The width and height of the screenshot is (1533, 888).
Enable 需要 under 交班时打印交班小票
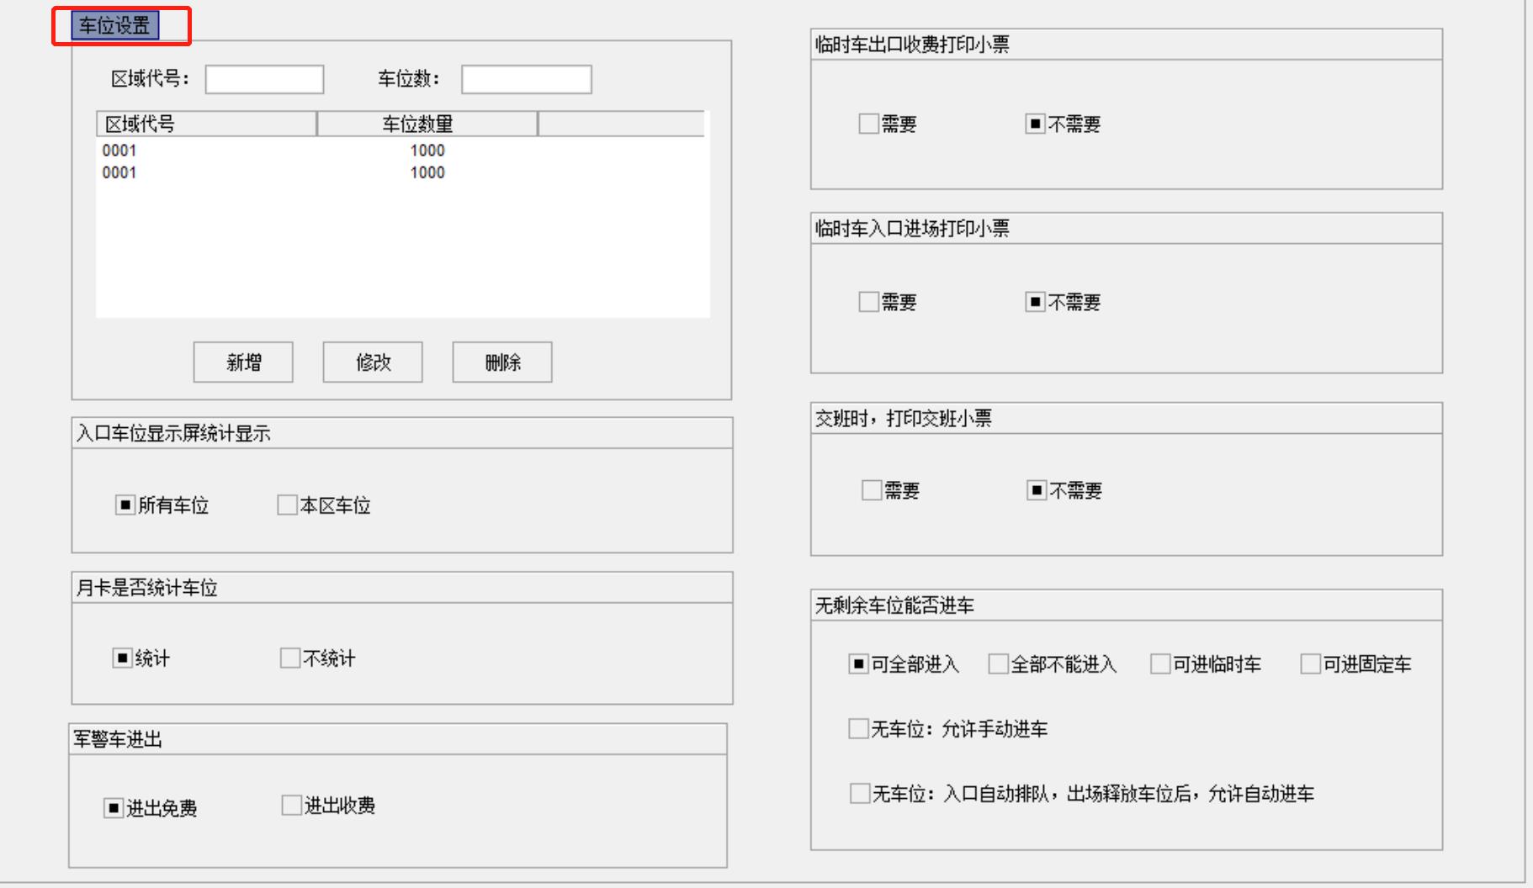click(x=867, y=490)
